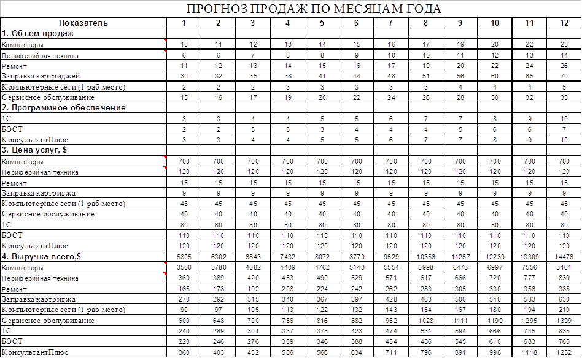Select the КонсультантПлюс revenue cell showing 1252

tap(564, 352)
